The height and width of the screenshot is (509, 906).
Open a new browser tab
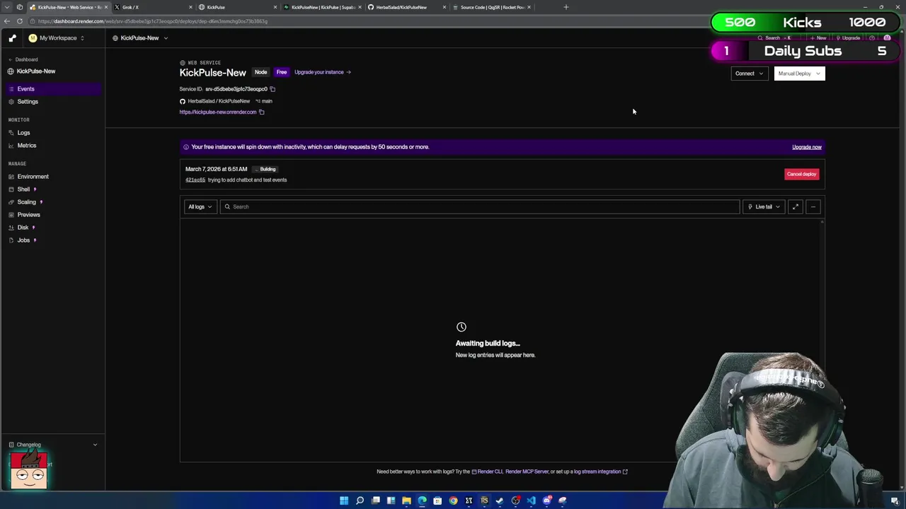click(566, 7)
